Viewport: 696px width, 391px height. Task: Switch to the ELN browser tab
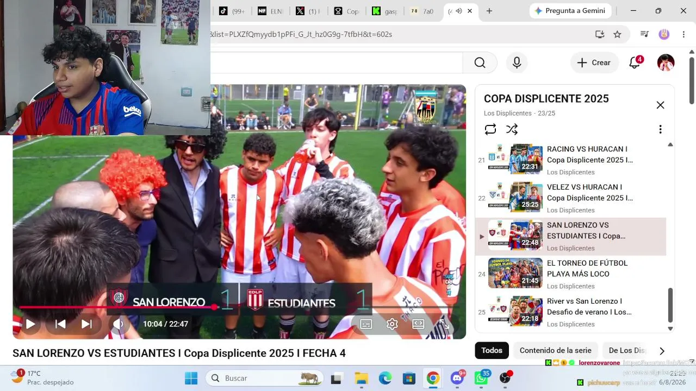(270, 11)
